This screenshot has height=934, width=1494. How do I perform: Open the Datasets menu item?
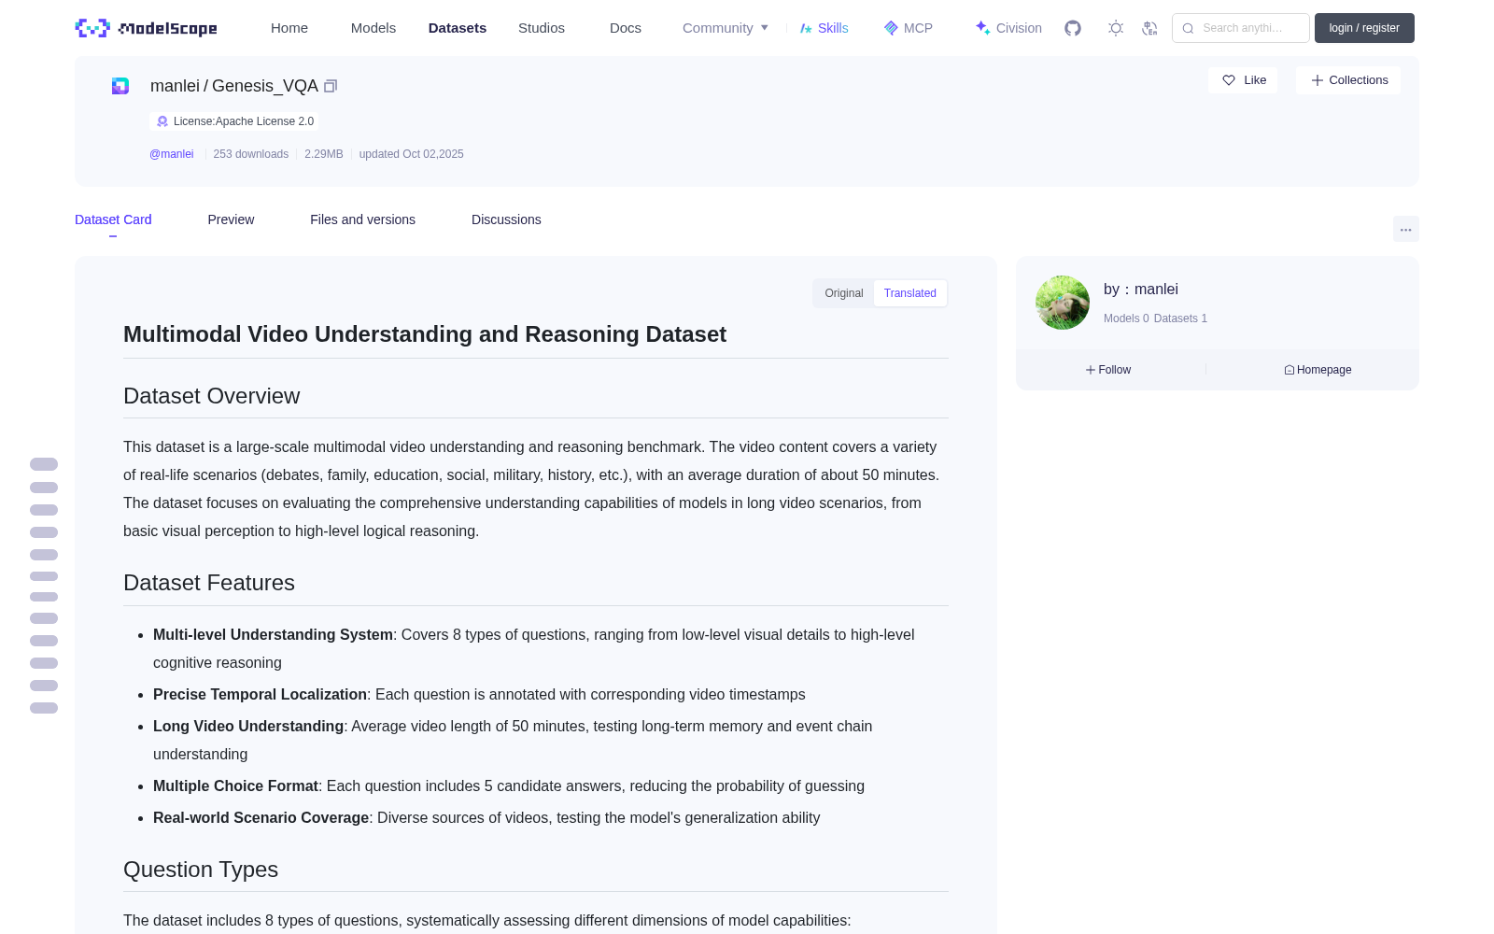click(x=458, y=28)
